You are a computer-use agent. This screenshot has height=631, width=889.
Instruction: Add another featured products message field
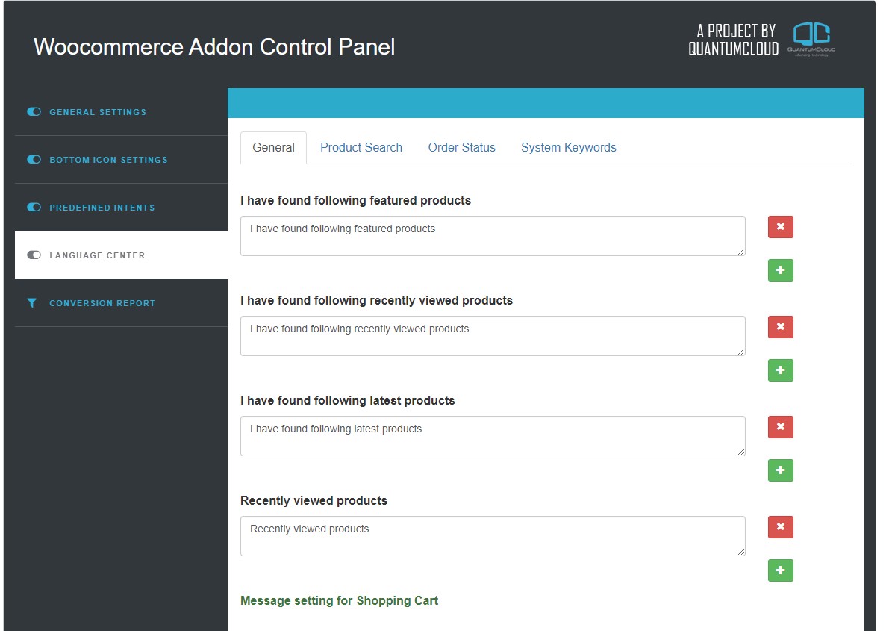click(781, 270)
